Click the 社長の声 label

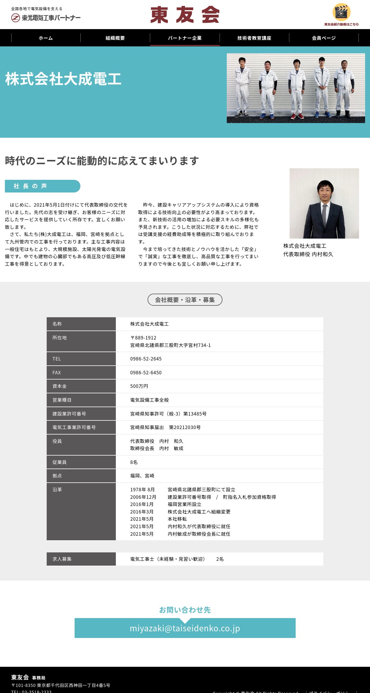(42, 186)
